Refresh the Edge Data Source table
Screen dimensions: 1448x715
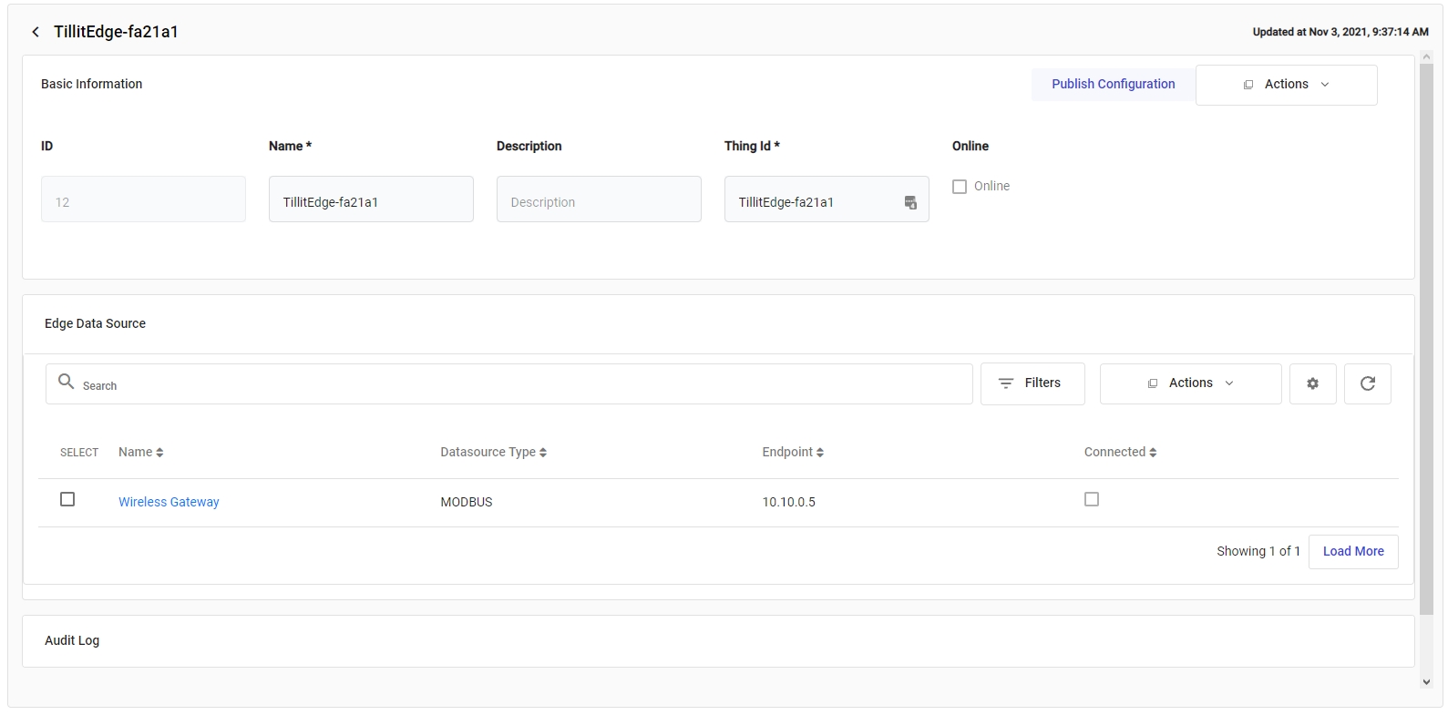tap(1367, 383)
